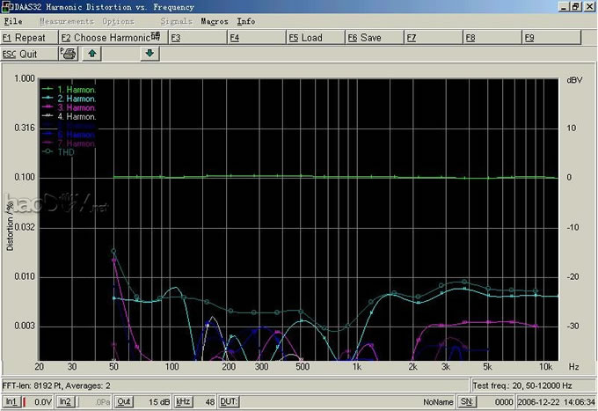Click the THD legend entry
The width and height of the screenshot is (598, 411).
[x=66, y=152]
